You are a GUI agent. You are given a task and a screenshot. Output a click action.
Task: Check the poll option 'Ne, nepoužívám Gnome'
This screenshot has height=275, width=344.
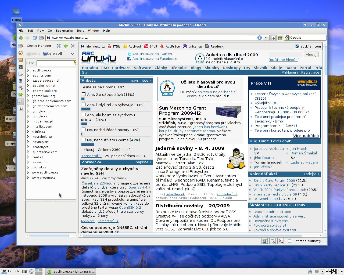pyautogui.click(x=84, y=140)
